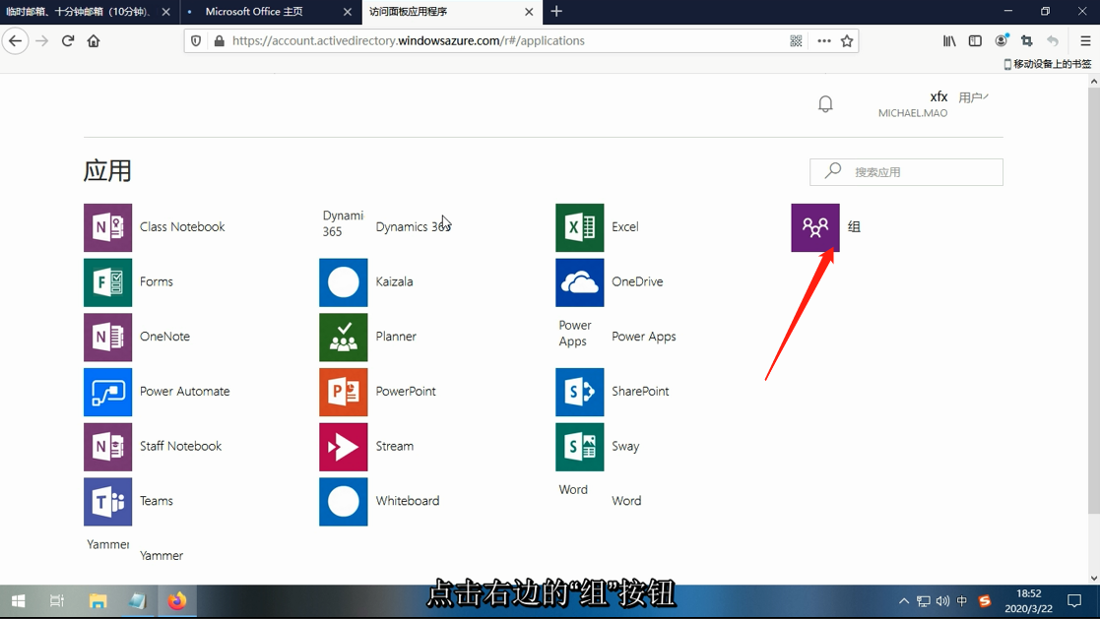Launch the Teams app icon
1100x619 pixels.
coord(107,501)
